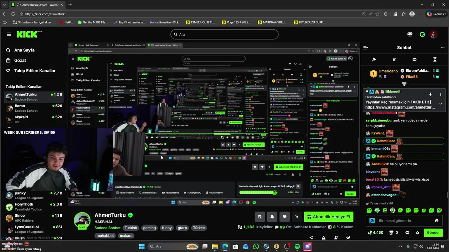Open HolyThoth channel in sidebar
Image resolution: width=449 pixels, height=252 pixels.
coord(34,207)
